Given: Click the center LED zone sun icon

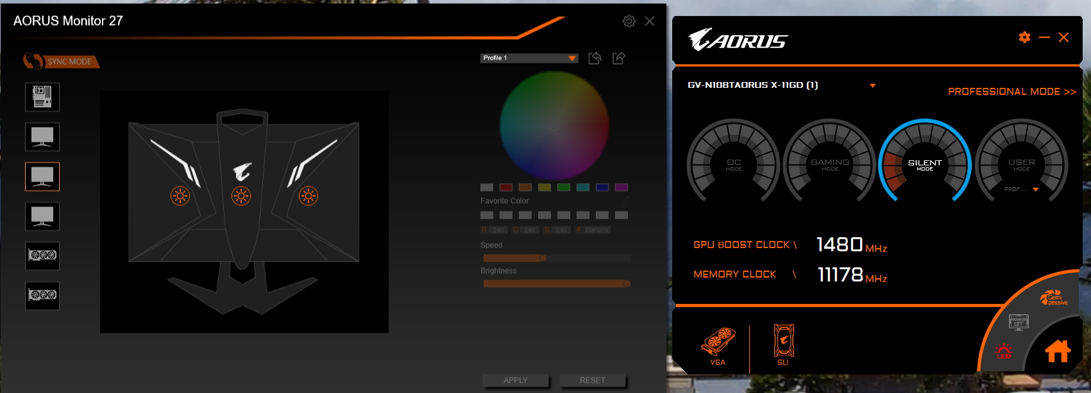Looking at the screenshot, I should (x=241, y=196).
